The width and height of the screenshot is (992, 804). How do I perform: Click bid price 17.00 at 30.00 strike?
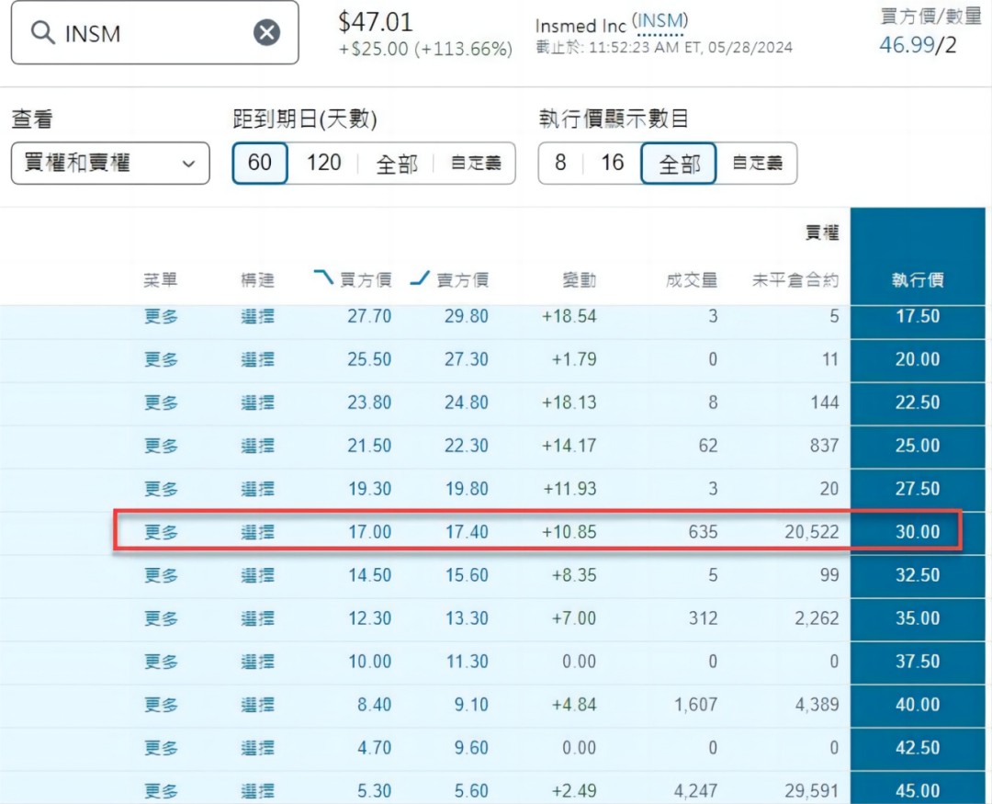point(370,532)
